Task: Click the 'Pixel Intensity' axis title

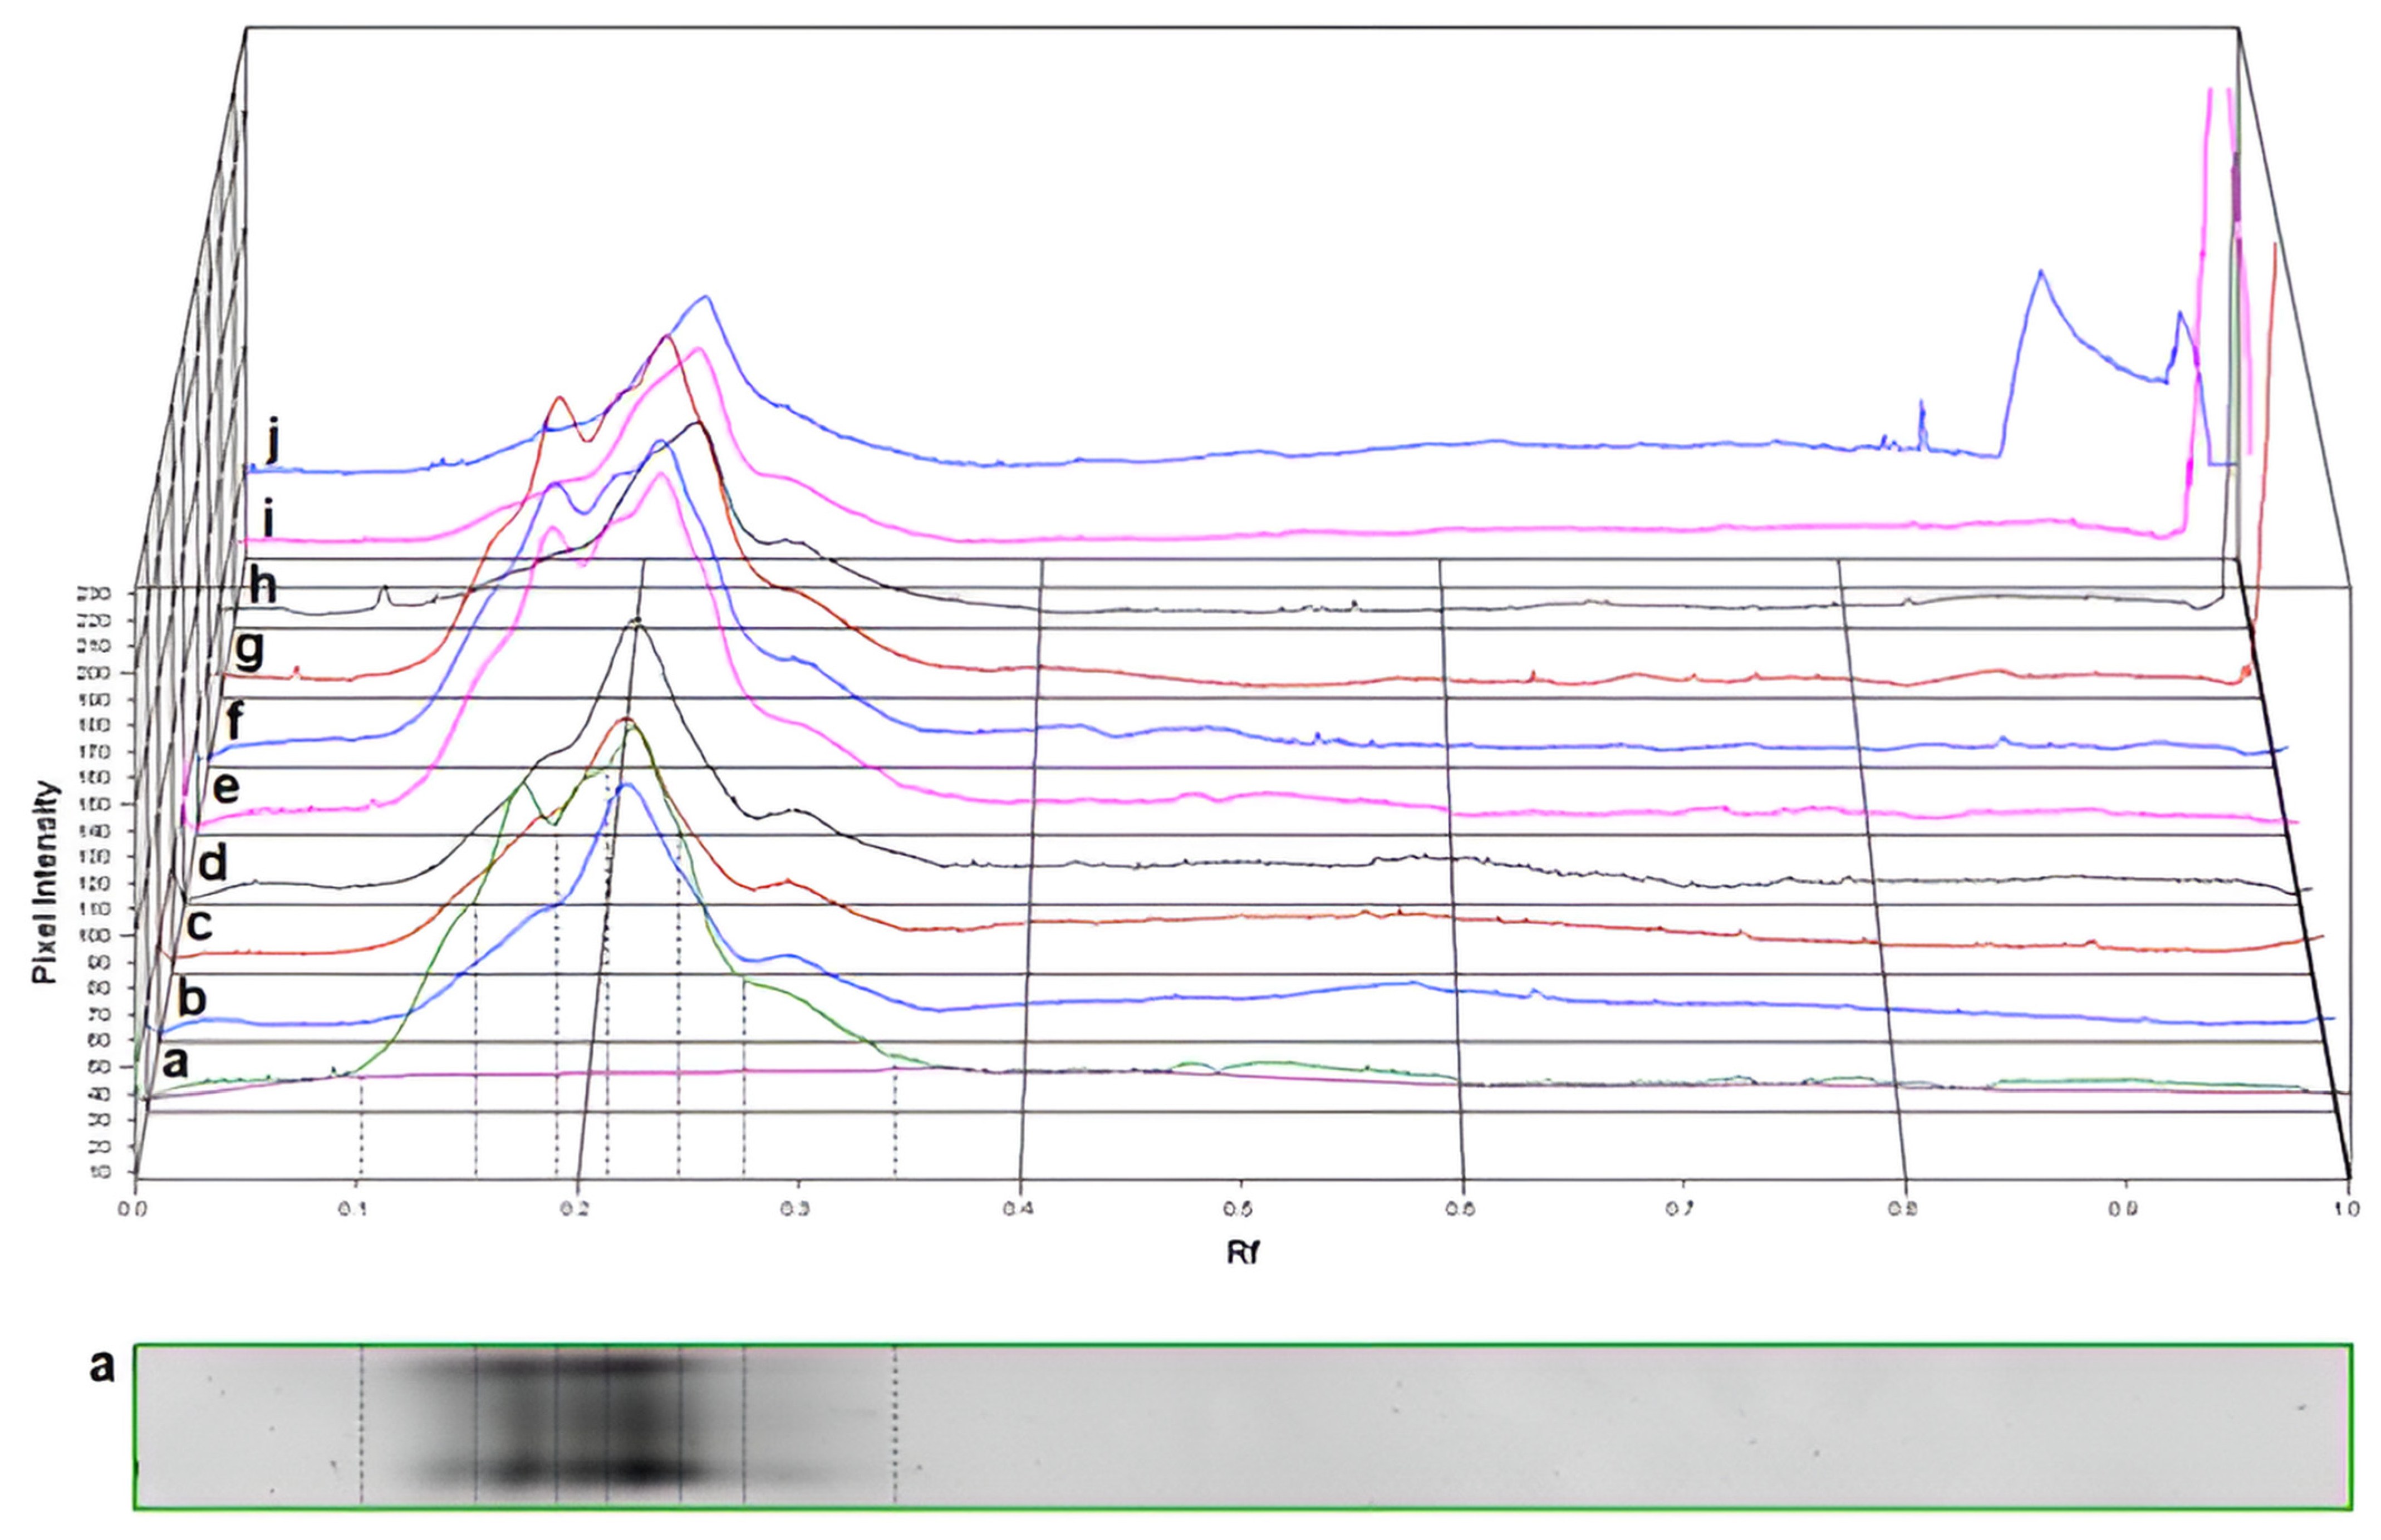Action: pyautogui.click(x=44, y=882)
